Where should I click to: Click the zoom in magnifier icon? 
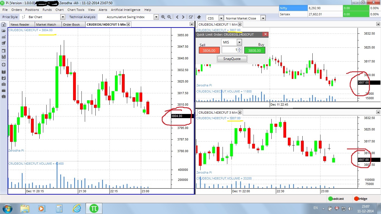click(x=163, y=17)
